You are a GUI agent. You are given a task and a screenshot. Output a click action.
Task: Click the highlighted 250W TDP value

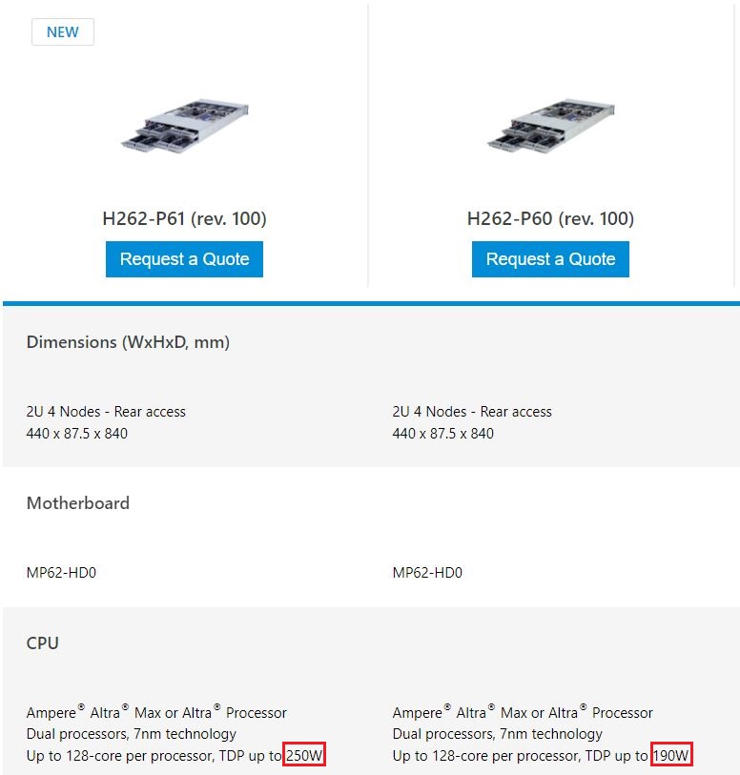[x=305, y=756]
